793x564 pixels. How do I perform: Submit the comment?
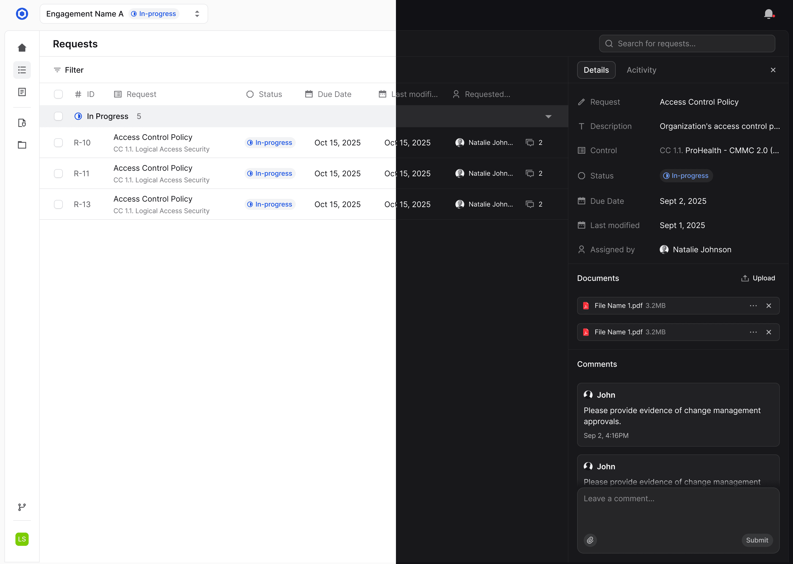tap(757, 540)
